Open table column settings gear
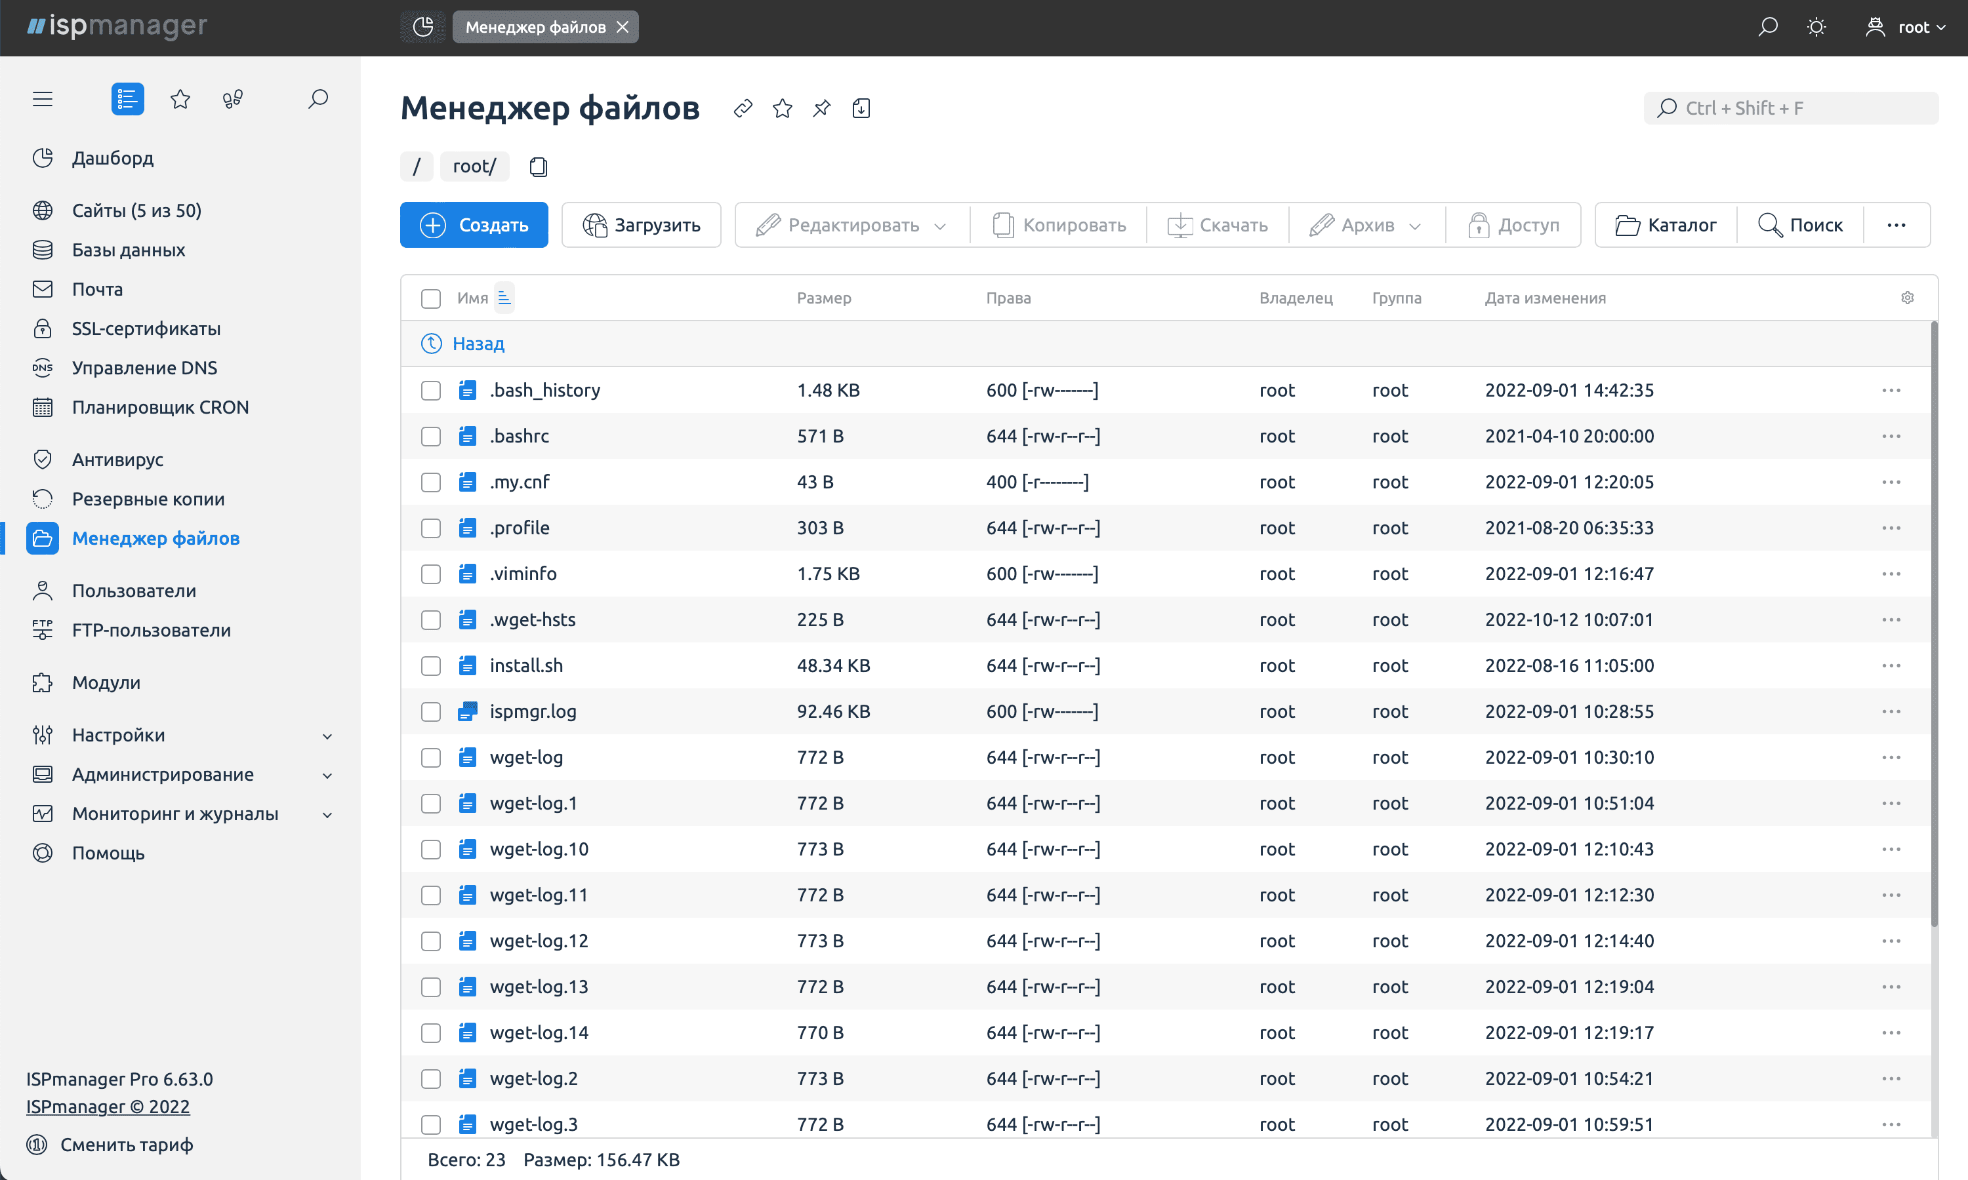This screenshot has width=1968, height=1180. [x=1907, y=298]
